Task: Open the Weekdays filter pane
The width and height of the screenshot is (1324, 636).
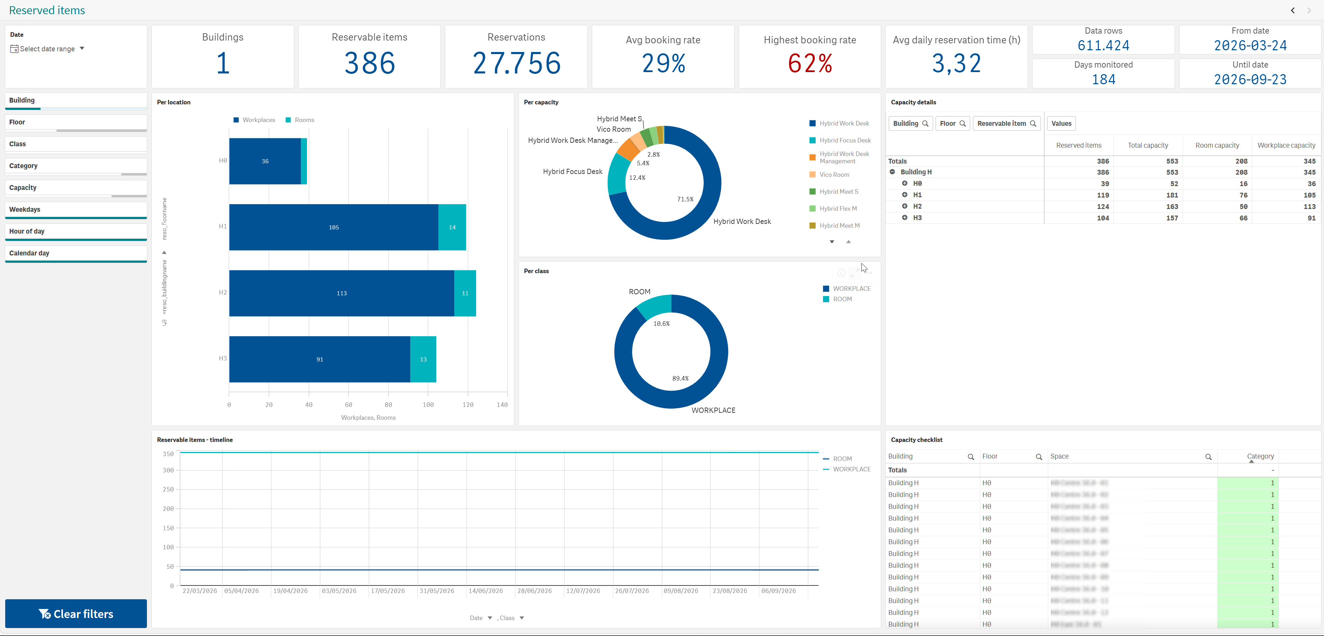Action: point(76,210)
